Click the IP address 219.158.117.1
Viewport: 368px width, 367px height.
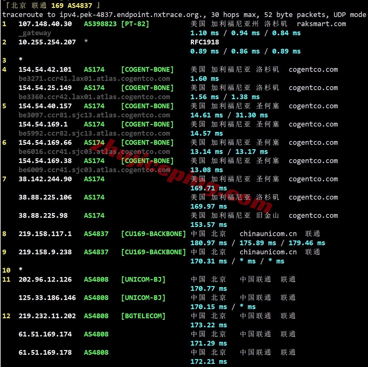pos(45,234)
